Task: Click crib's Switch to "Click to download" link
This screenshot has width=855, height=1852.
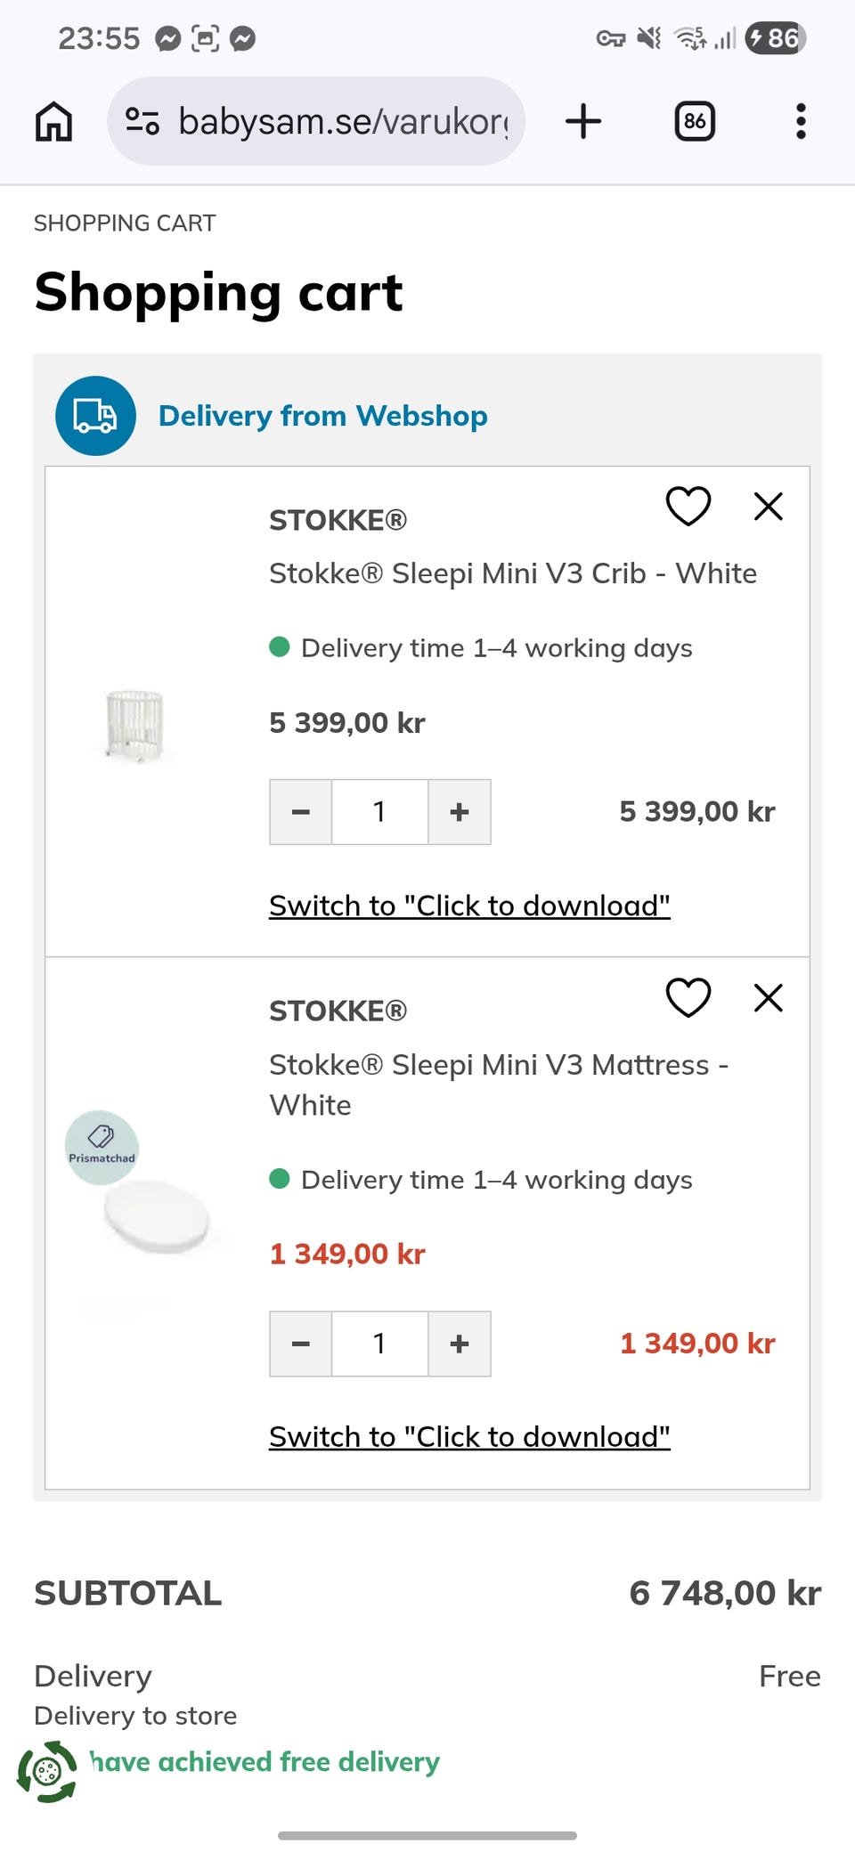Action: (469, 906)
